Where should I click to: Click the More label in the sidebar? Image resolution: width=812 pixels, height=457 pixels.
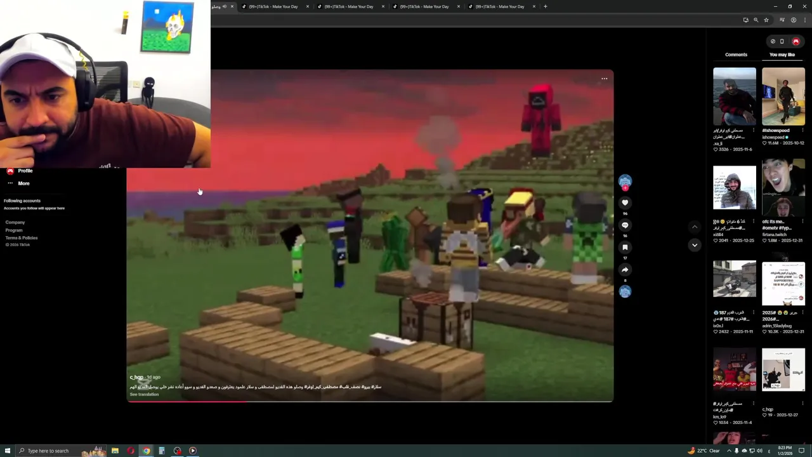pyautogui.click(x=23, y=183)
